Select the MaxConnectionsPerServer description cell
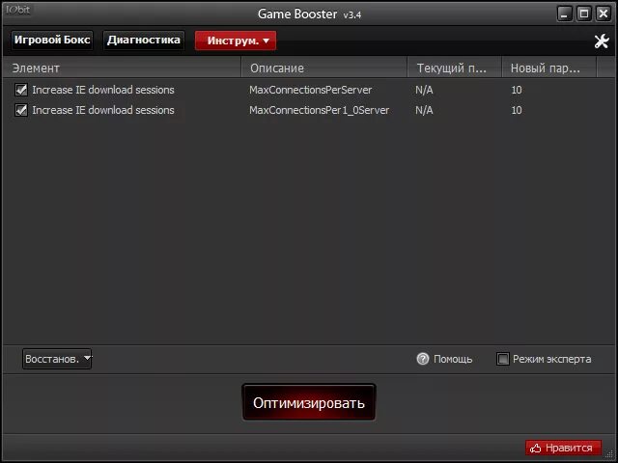Image resolution: width=618 pixels, height=463 pixels. click(x=311, y=90)
